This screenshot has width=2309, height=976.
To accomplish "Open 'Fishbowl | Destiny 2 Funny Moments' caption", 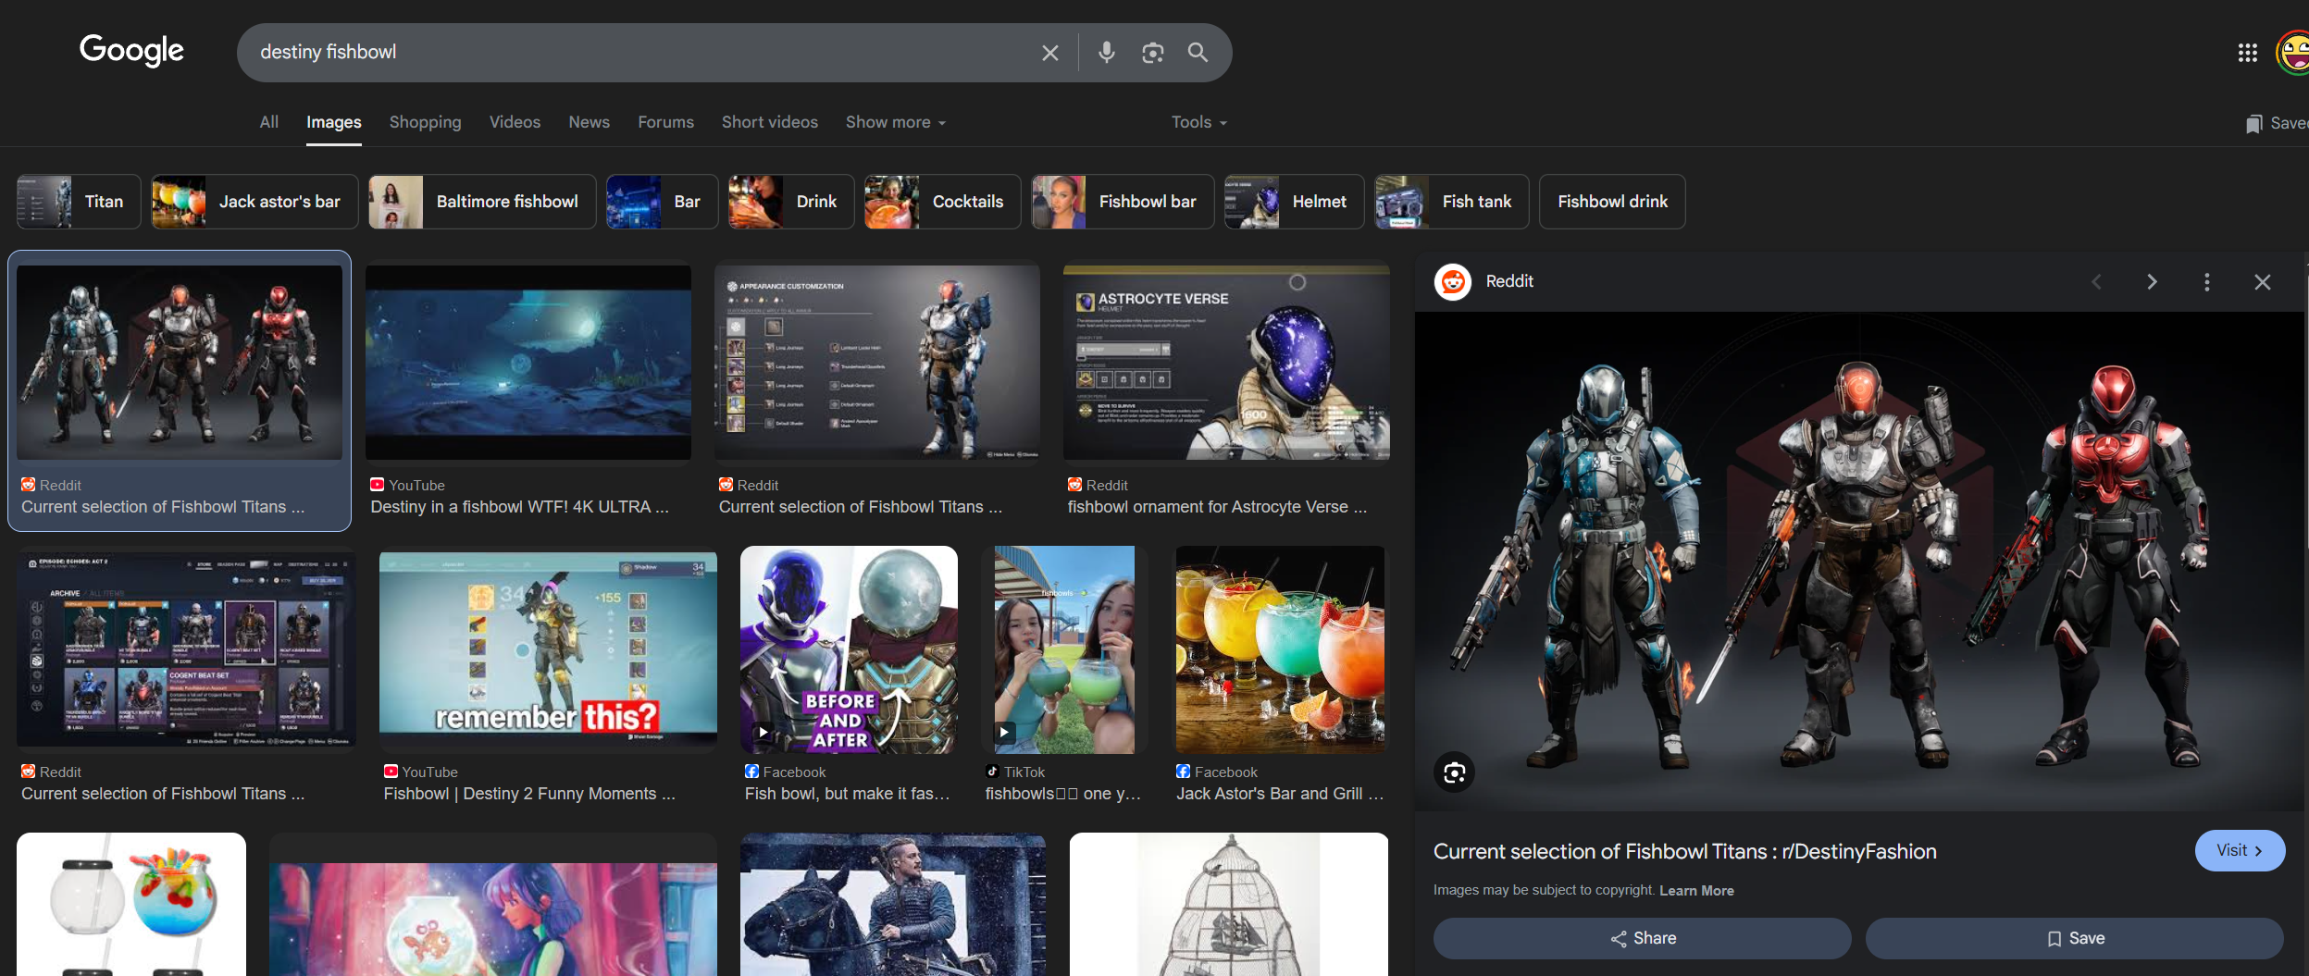I will [529, 794].
